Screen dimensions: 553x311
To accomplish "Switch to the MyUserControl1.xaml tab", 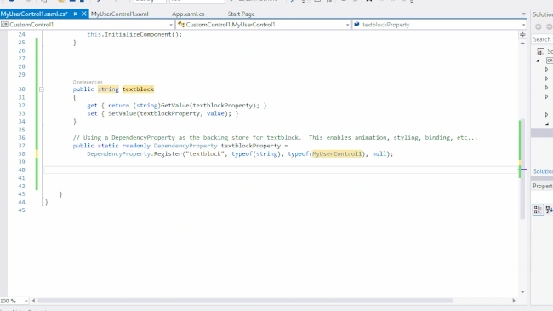I will pos(119,14).
